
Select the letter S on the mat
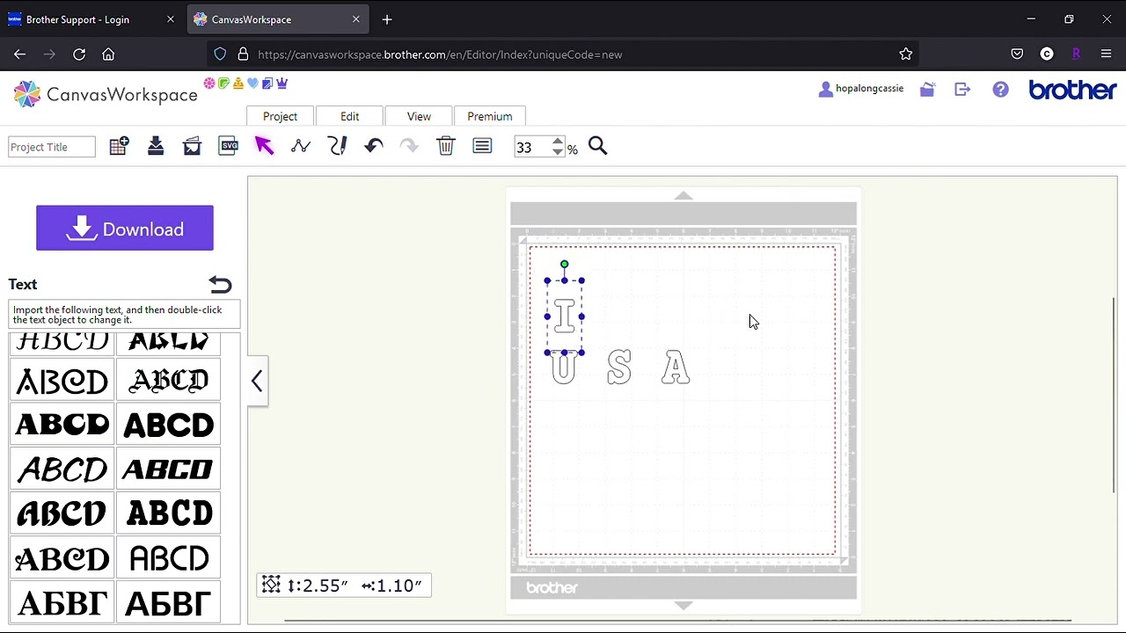pyautogui.click(x=619, y=367)
